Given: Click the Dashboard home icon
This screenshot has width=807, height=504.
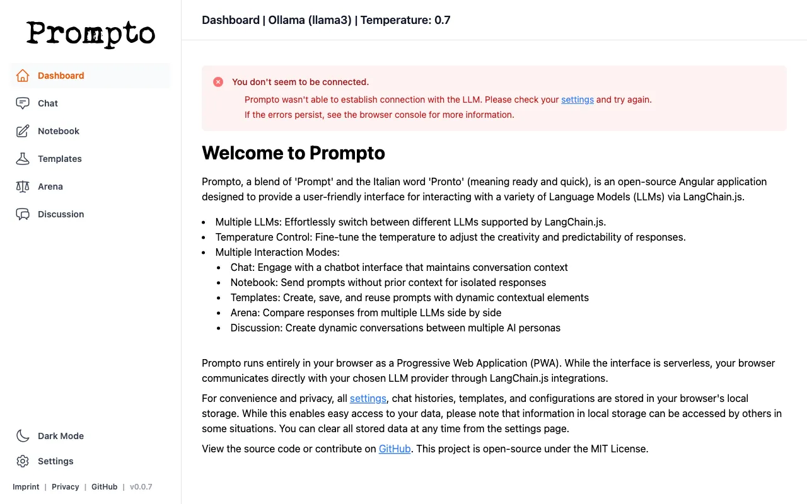Looking at the screenshot, I should [x=23, y=76].
